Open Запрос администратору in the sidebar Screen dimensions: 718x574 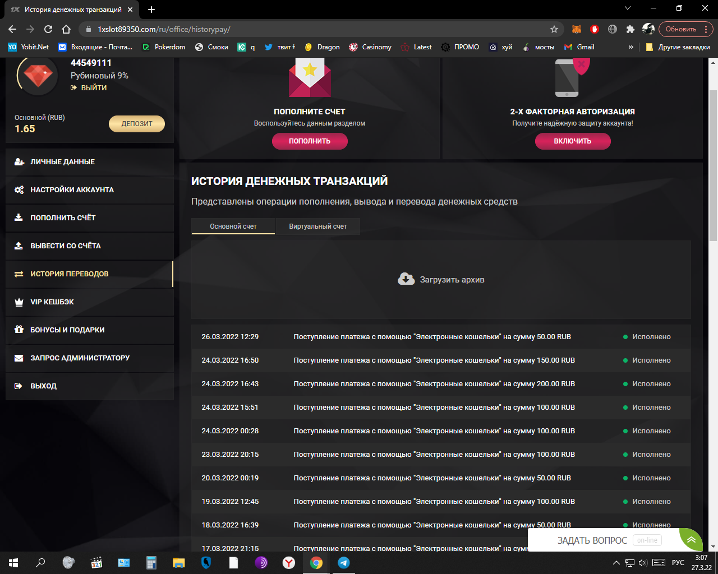(x=90, y=358)
